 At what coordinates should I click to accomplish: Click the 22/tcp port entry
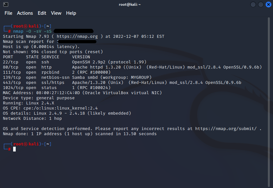[11, 62]
